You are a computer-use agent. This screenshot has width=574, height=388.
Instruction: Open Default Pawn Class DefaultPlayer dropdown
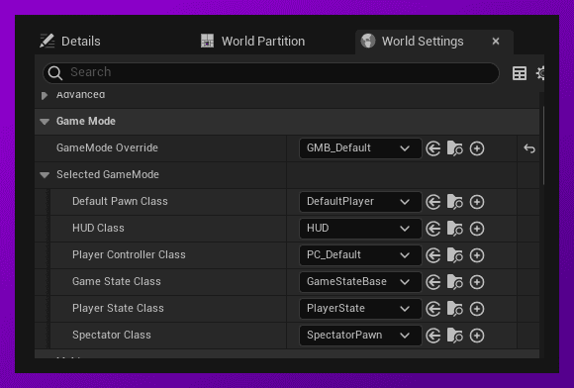click(x=360, y=202)
